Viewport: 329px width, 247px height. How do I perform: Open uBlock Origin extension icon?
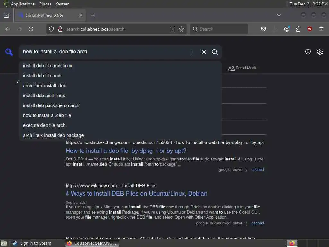coord(309,29)
